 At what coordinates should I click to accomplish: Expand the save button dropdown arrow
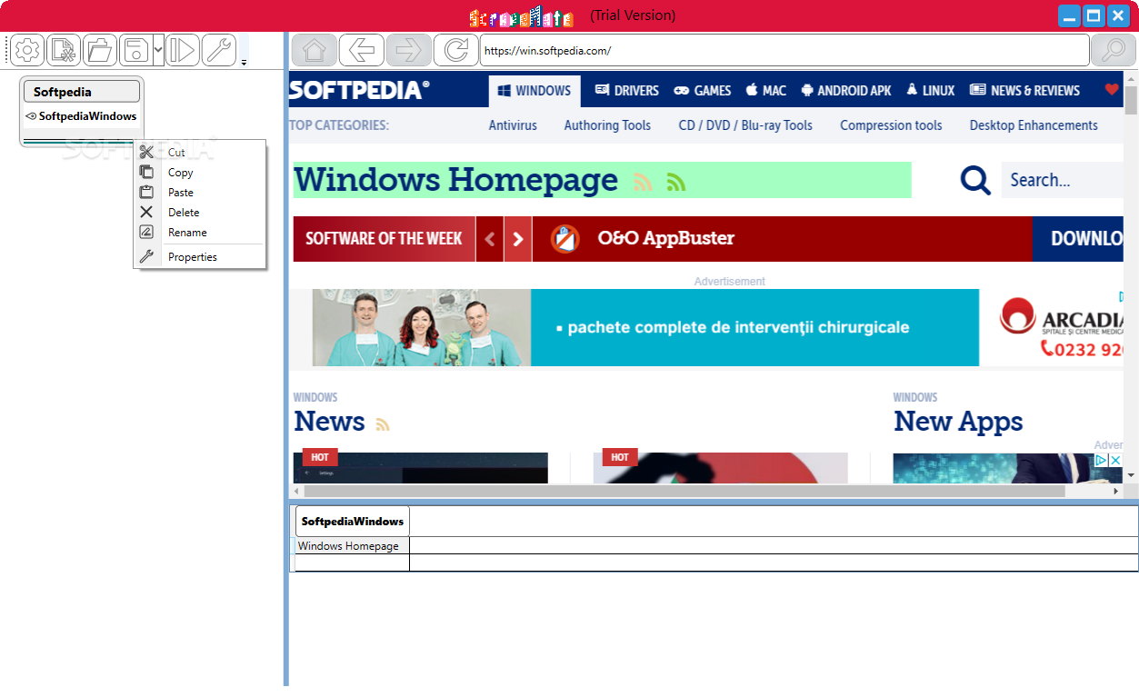tap(158, 50)
